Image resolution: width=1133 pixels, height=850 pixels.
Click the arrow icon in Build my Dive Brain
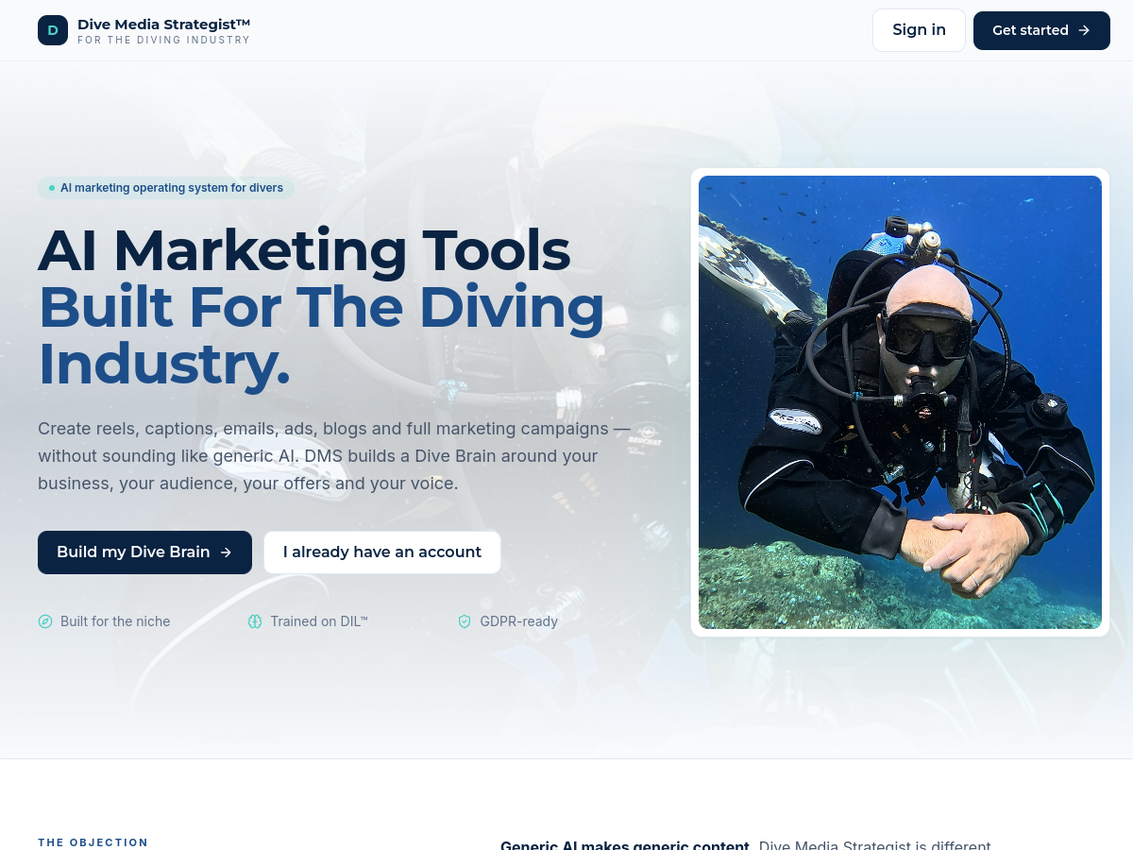[226, 552]
